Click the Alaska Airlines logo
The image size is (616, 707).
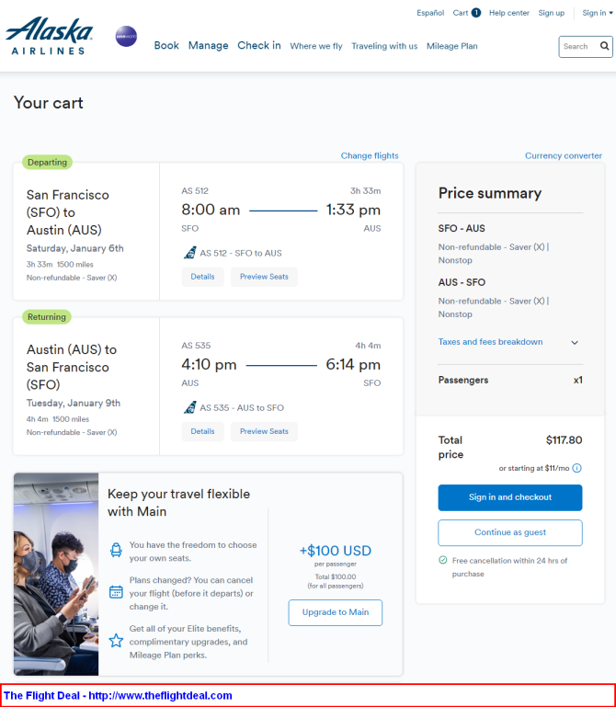pos(49,36)
